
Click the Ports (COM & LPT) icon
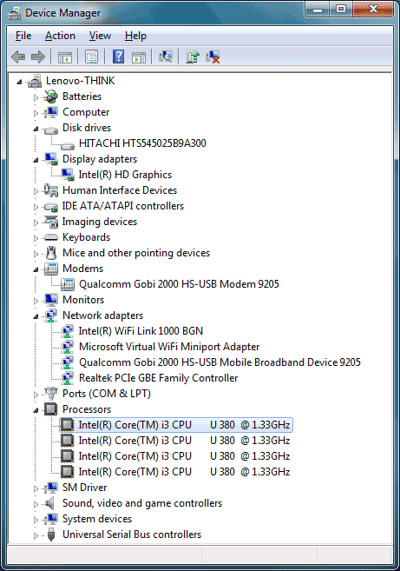(x=51, y=394)
